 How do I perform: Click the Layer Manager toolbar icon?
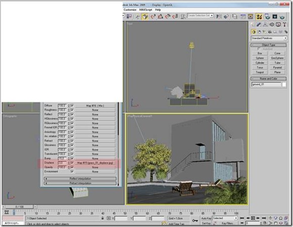point(234,17)
